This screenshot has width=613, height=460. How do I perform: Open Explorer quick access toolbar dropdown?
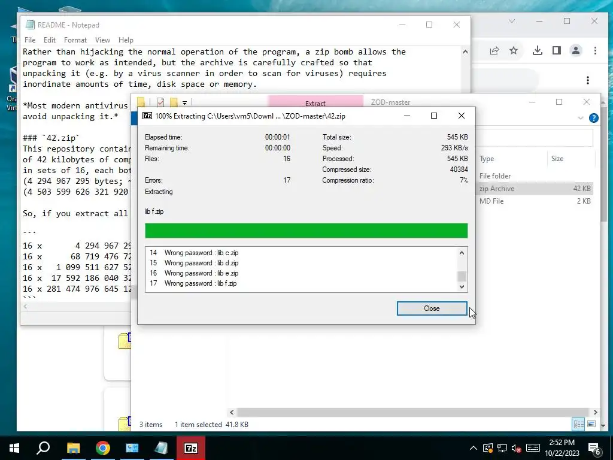click(x=184, y=102)
